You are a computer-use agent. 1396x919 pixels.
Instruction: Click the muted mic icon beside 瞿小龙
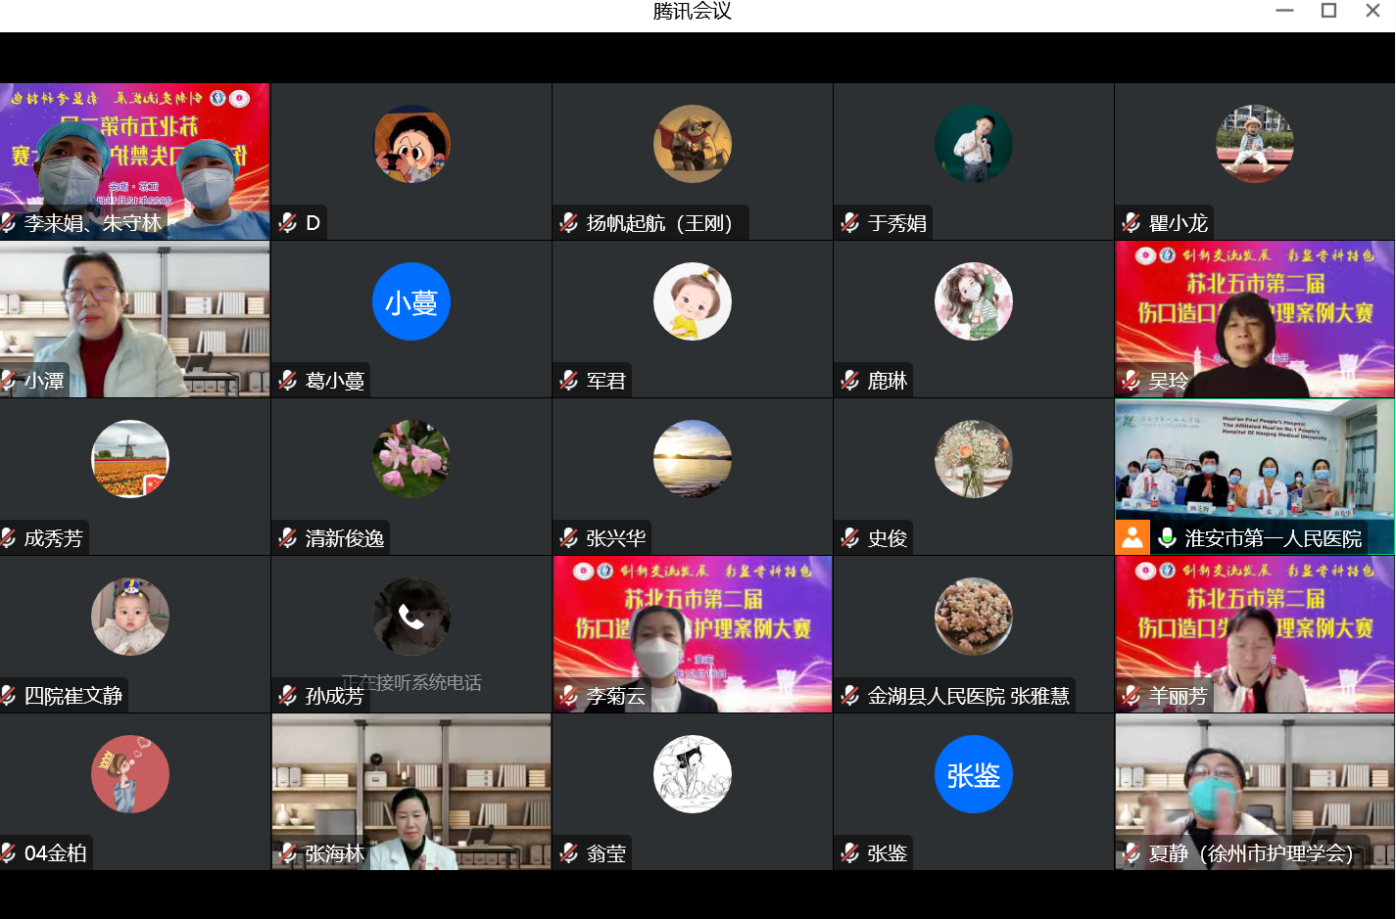pyautogui.click(x=1131, y=223)
